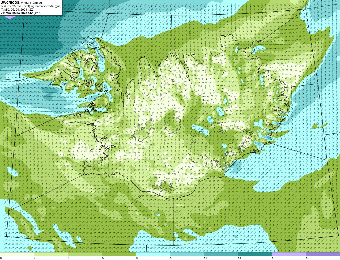Click the light purple 16–18 m/s legend swatch
Screen dimensions: 340x260
click(289, 254)
